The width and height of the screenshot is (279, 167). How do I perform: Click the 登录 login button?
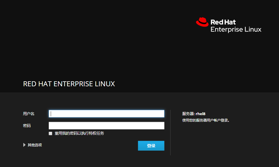point(151,146)
